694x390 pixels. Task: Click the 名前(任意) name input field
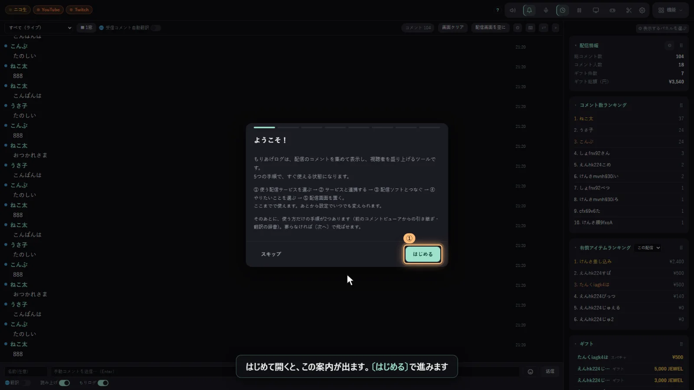(x=26, y=372)
